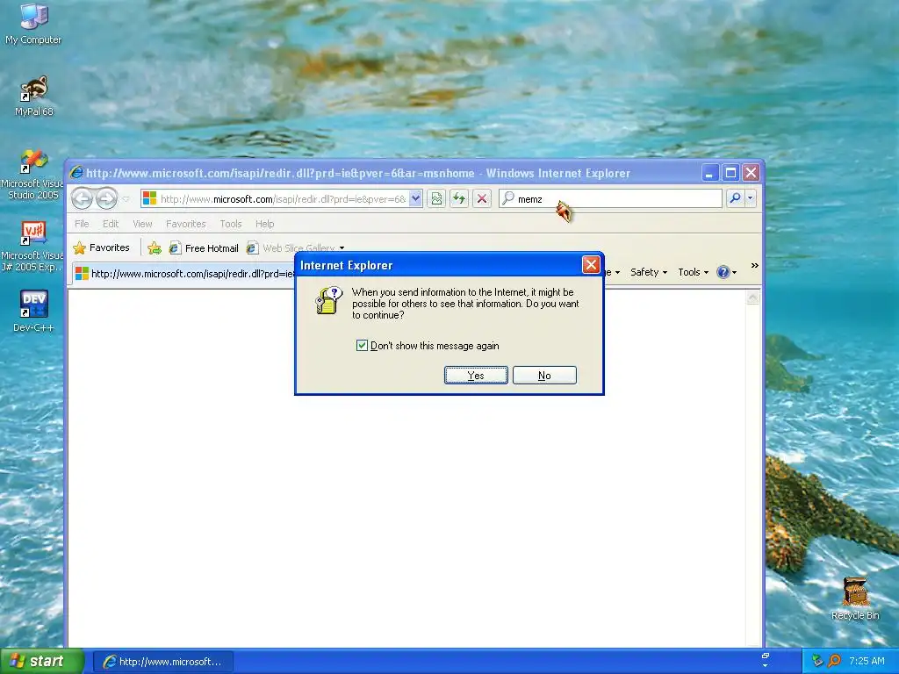
Task: Click the search box containing memz
Action: point(610,199)
